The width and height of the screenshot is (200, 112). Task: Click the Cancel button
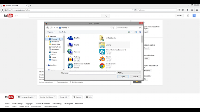pyautogui.click(x=135, y=77)
